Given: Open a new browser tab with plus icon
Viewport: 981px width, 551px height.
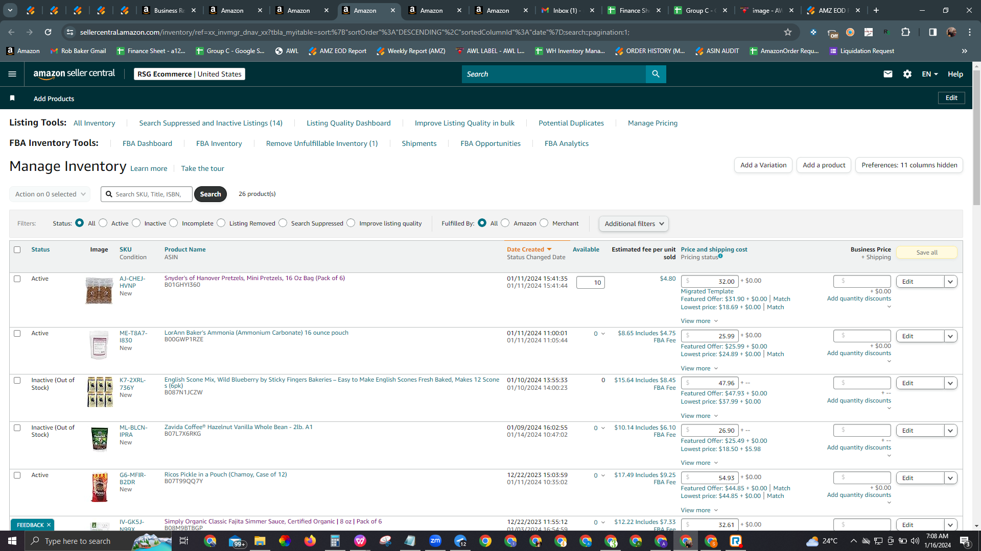Looking at the screenshot, I should coord(876,10).
